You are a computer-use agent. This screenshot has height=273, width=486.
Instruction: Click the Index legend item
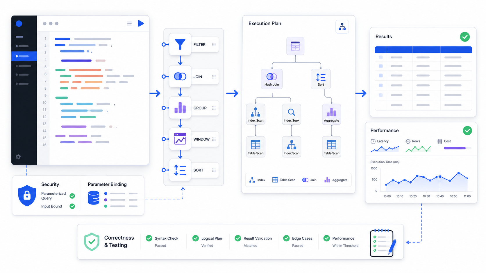257,180
